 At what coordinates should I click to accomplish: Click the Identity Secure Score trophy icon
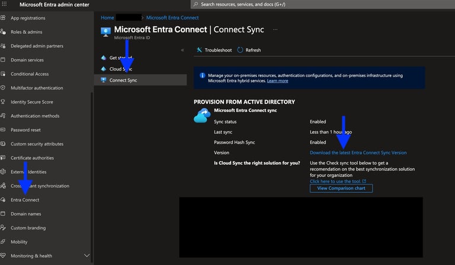pos(3,102)
